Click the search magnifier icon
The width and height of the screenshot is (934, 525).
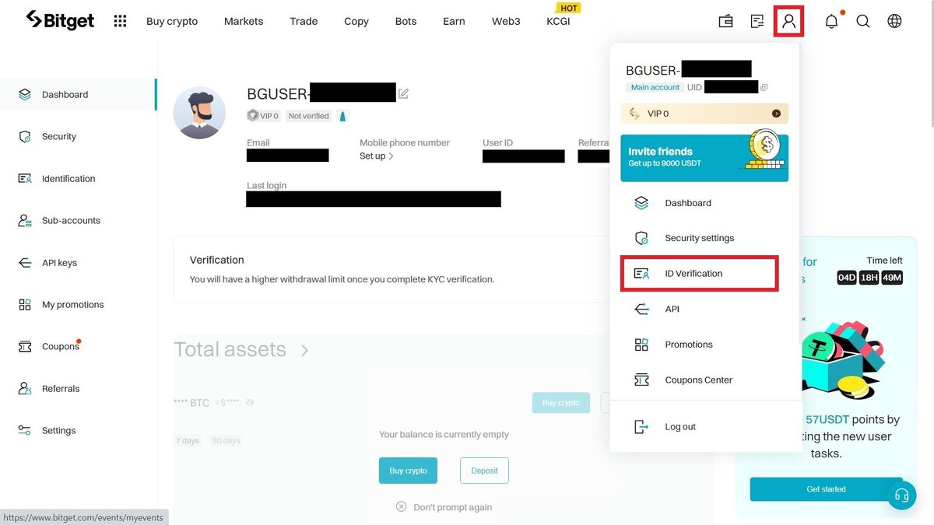863,21
